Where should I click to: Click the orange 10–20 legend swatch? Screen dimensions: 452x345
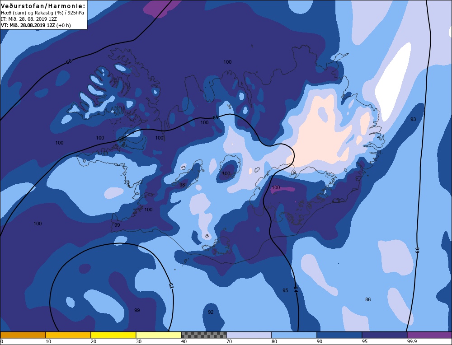click(68, 335)
